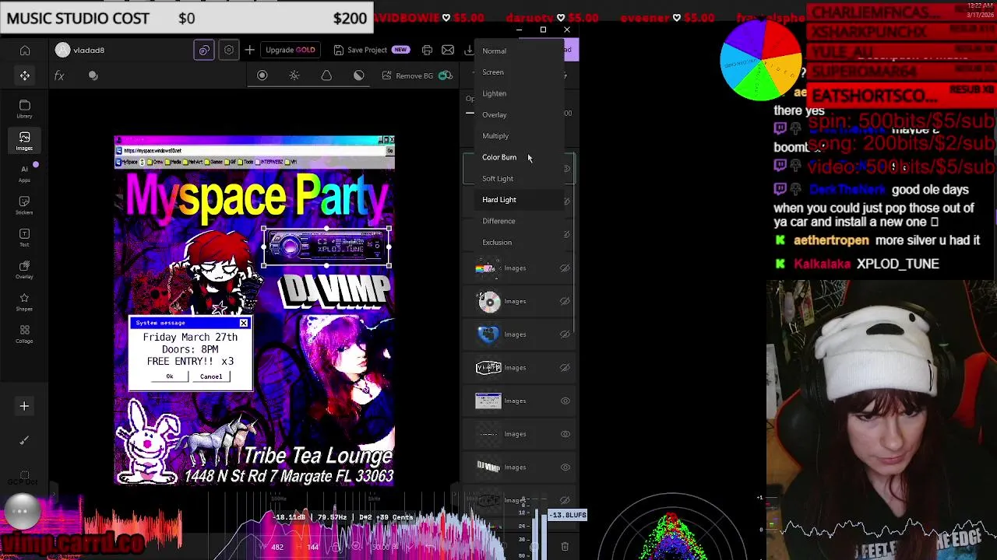Hide the dashed line Images layer
The width and height of the screenshot is (997, 560).
565,434
